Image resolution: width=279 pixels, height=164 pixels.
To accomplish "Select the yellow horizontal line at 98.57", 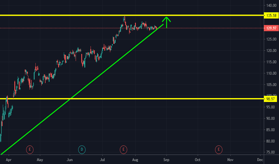I will pos(132,99).
